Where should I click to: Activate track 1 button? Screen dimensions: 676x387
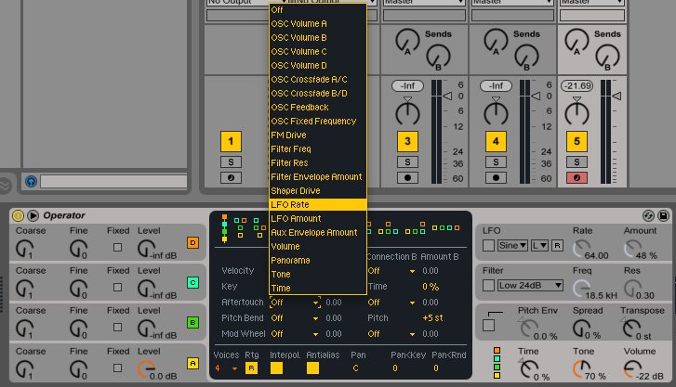tap(231, 141)
